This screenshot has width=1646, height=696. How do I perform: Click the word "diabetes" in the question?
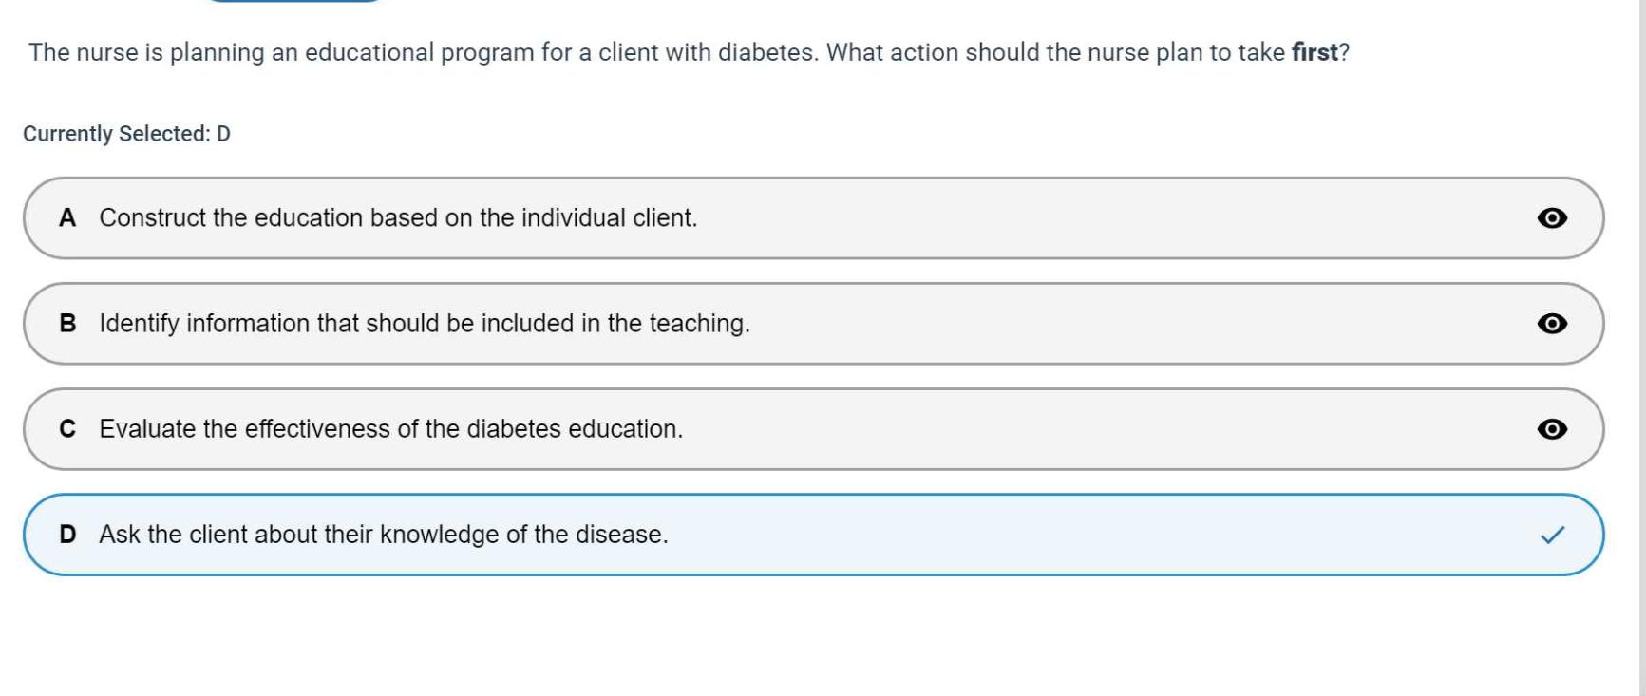(766, 52)
